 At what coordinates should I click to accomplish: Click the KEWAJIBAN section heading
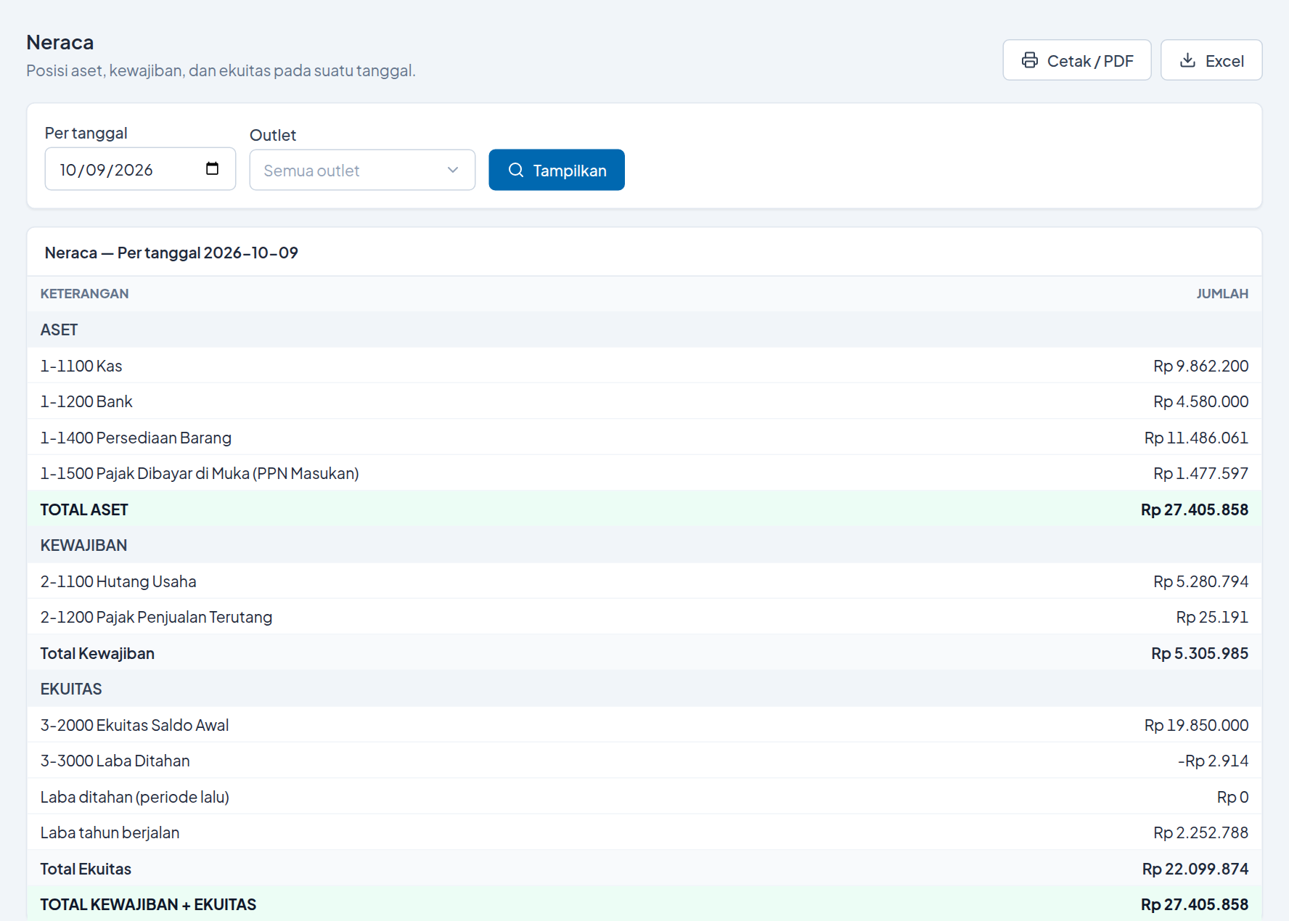coord(83,545)
